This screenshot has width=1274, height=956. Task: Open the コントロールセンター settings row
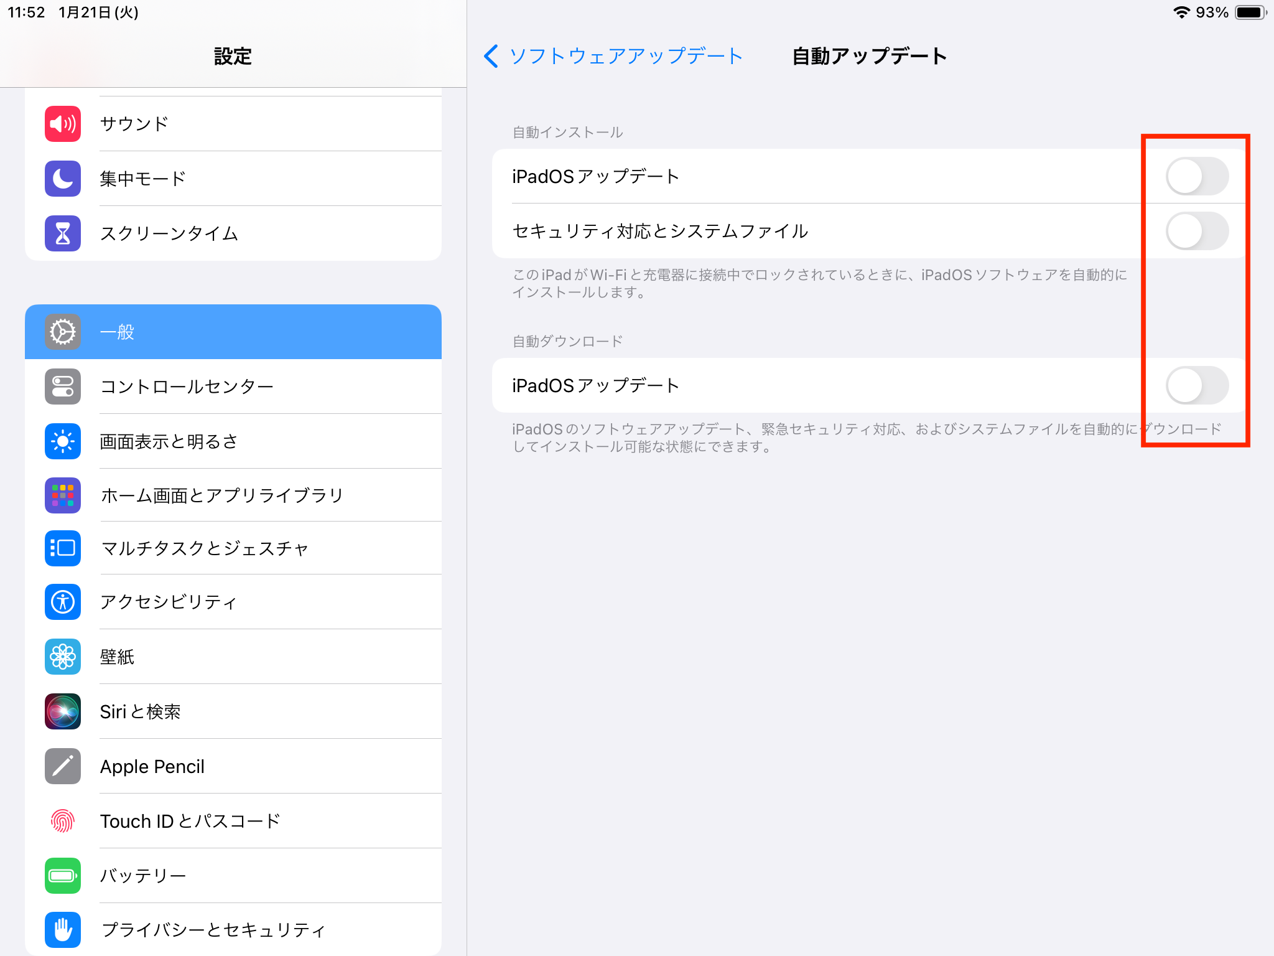click(x=233, y=387)
